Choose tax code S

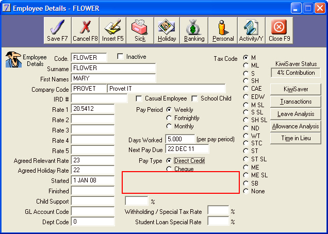pyautogui.click(x=246, y=74)
